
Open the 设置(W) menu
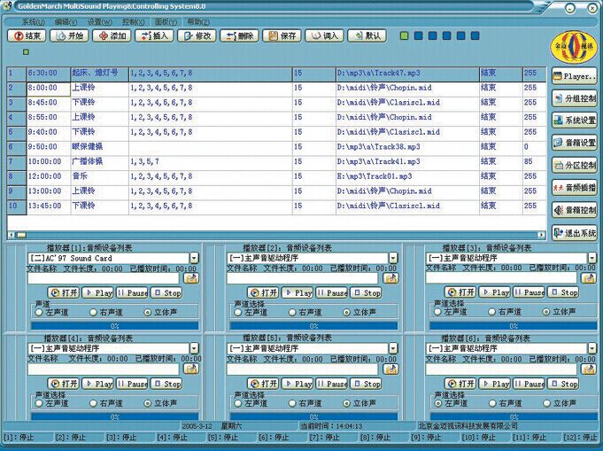click(100, 22)
